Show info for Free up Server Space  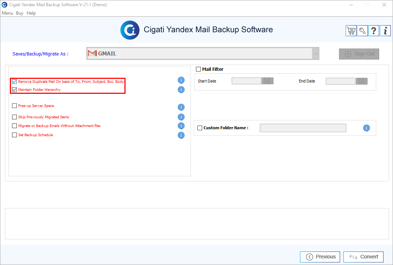point(181,107)
